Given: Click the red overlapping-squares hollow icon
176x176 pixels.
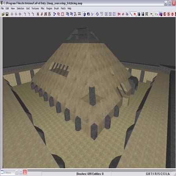Looking at the screenshot, I should [59, 14].
